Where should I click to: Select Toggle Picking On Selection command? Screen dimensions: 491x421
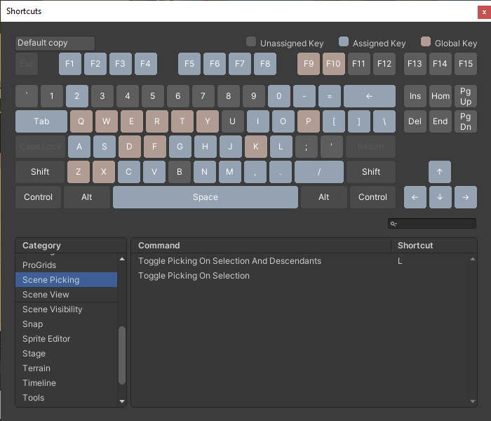[194, 276]
